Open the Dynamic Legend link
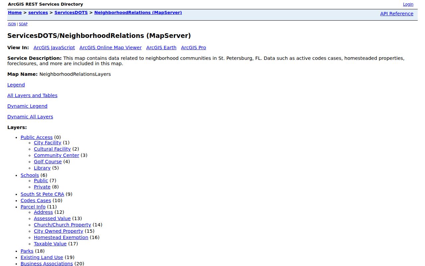Screen dimensions: 425x266 point(27,106)
